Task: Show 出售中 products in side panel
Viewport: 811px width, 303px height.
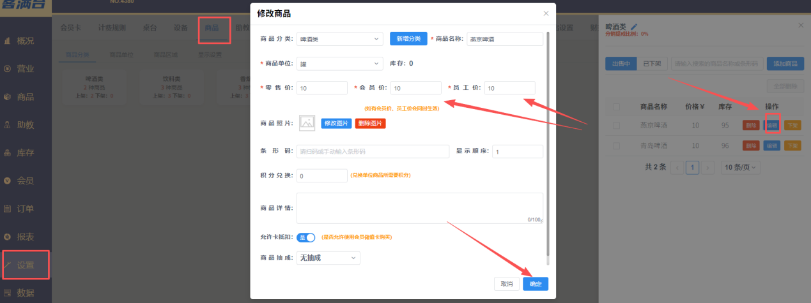Action: pos(621,64)
